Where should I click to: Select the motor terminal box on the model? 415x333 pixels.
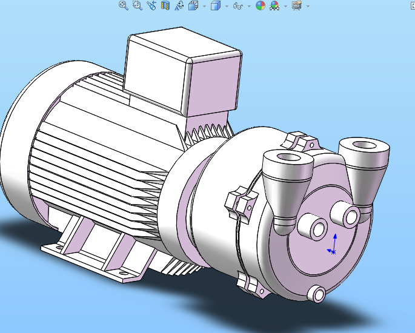(x=182, y=71)
